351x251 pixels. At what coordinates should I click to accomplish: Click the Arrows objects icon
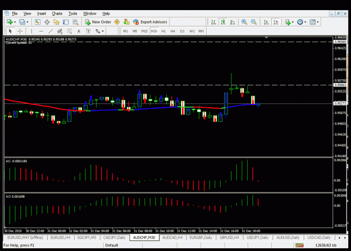[x=98, y=31]
